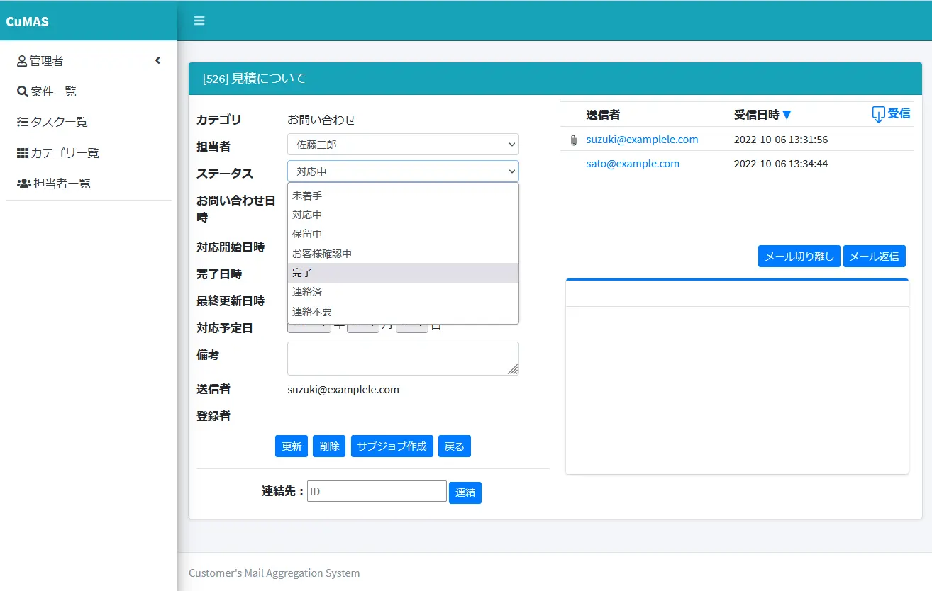
Task: Toggle the hamburger sidebar menu icon
Action: [199, 21]
